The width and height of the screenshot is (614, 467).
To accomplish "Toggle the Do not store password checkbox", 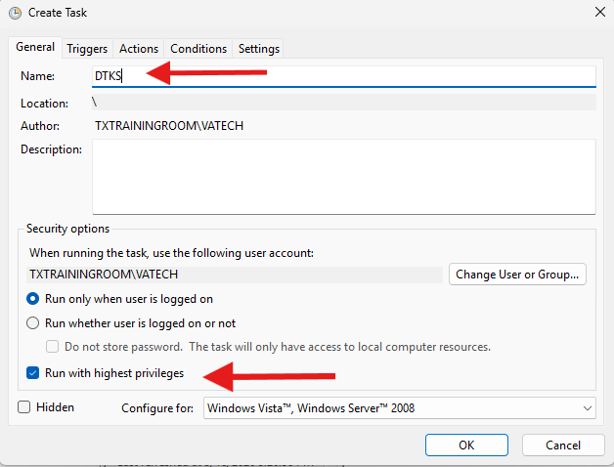I will 53,347.
